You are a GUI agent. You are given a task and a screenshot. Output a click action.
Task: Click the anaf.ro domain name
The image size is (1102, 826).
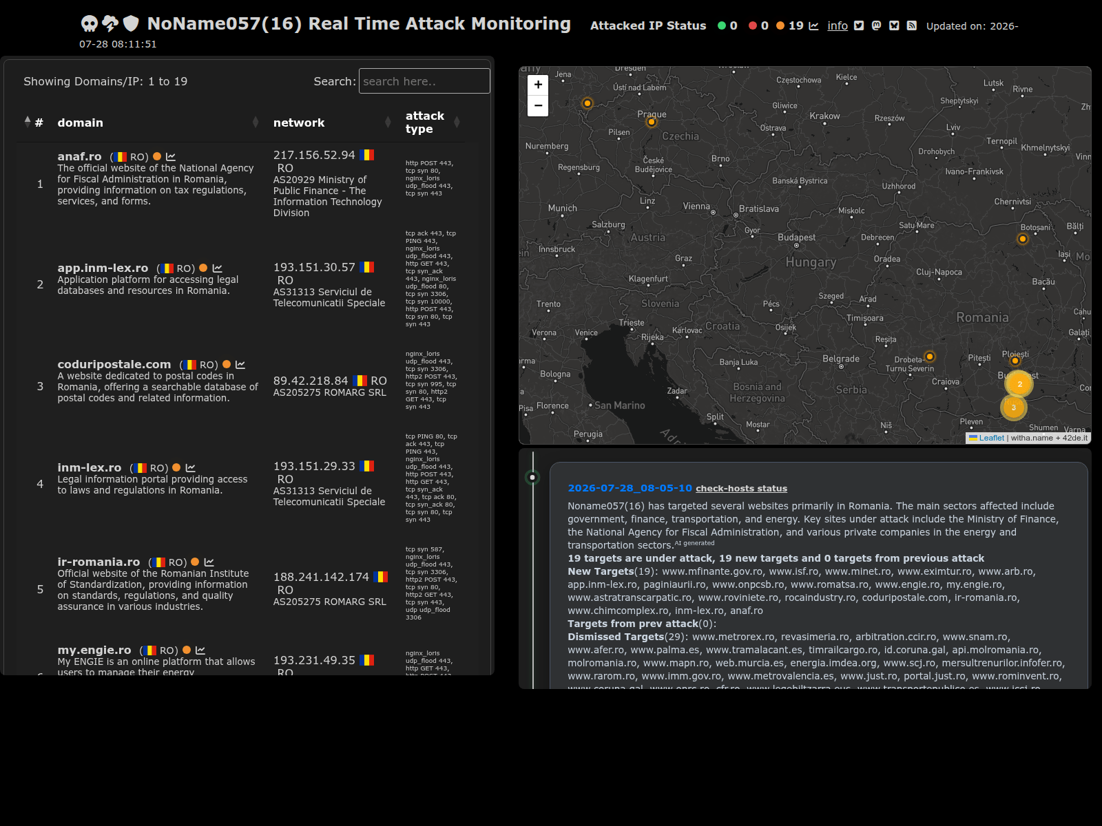click(x=79, y=157)
